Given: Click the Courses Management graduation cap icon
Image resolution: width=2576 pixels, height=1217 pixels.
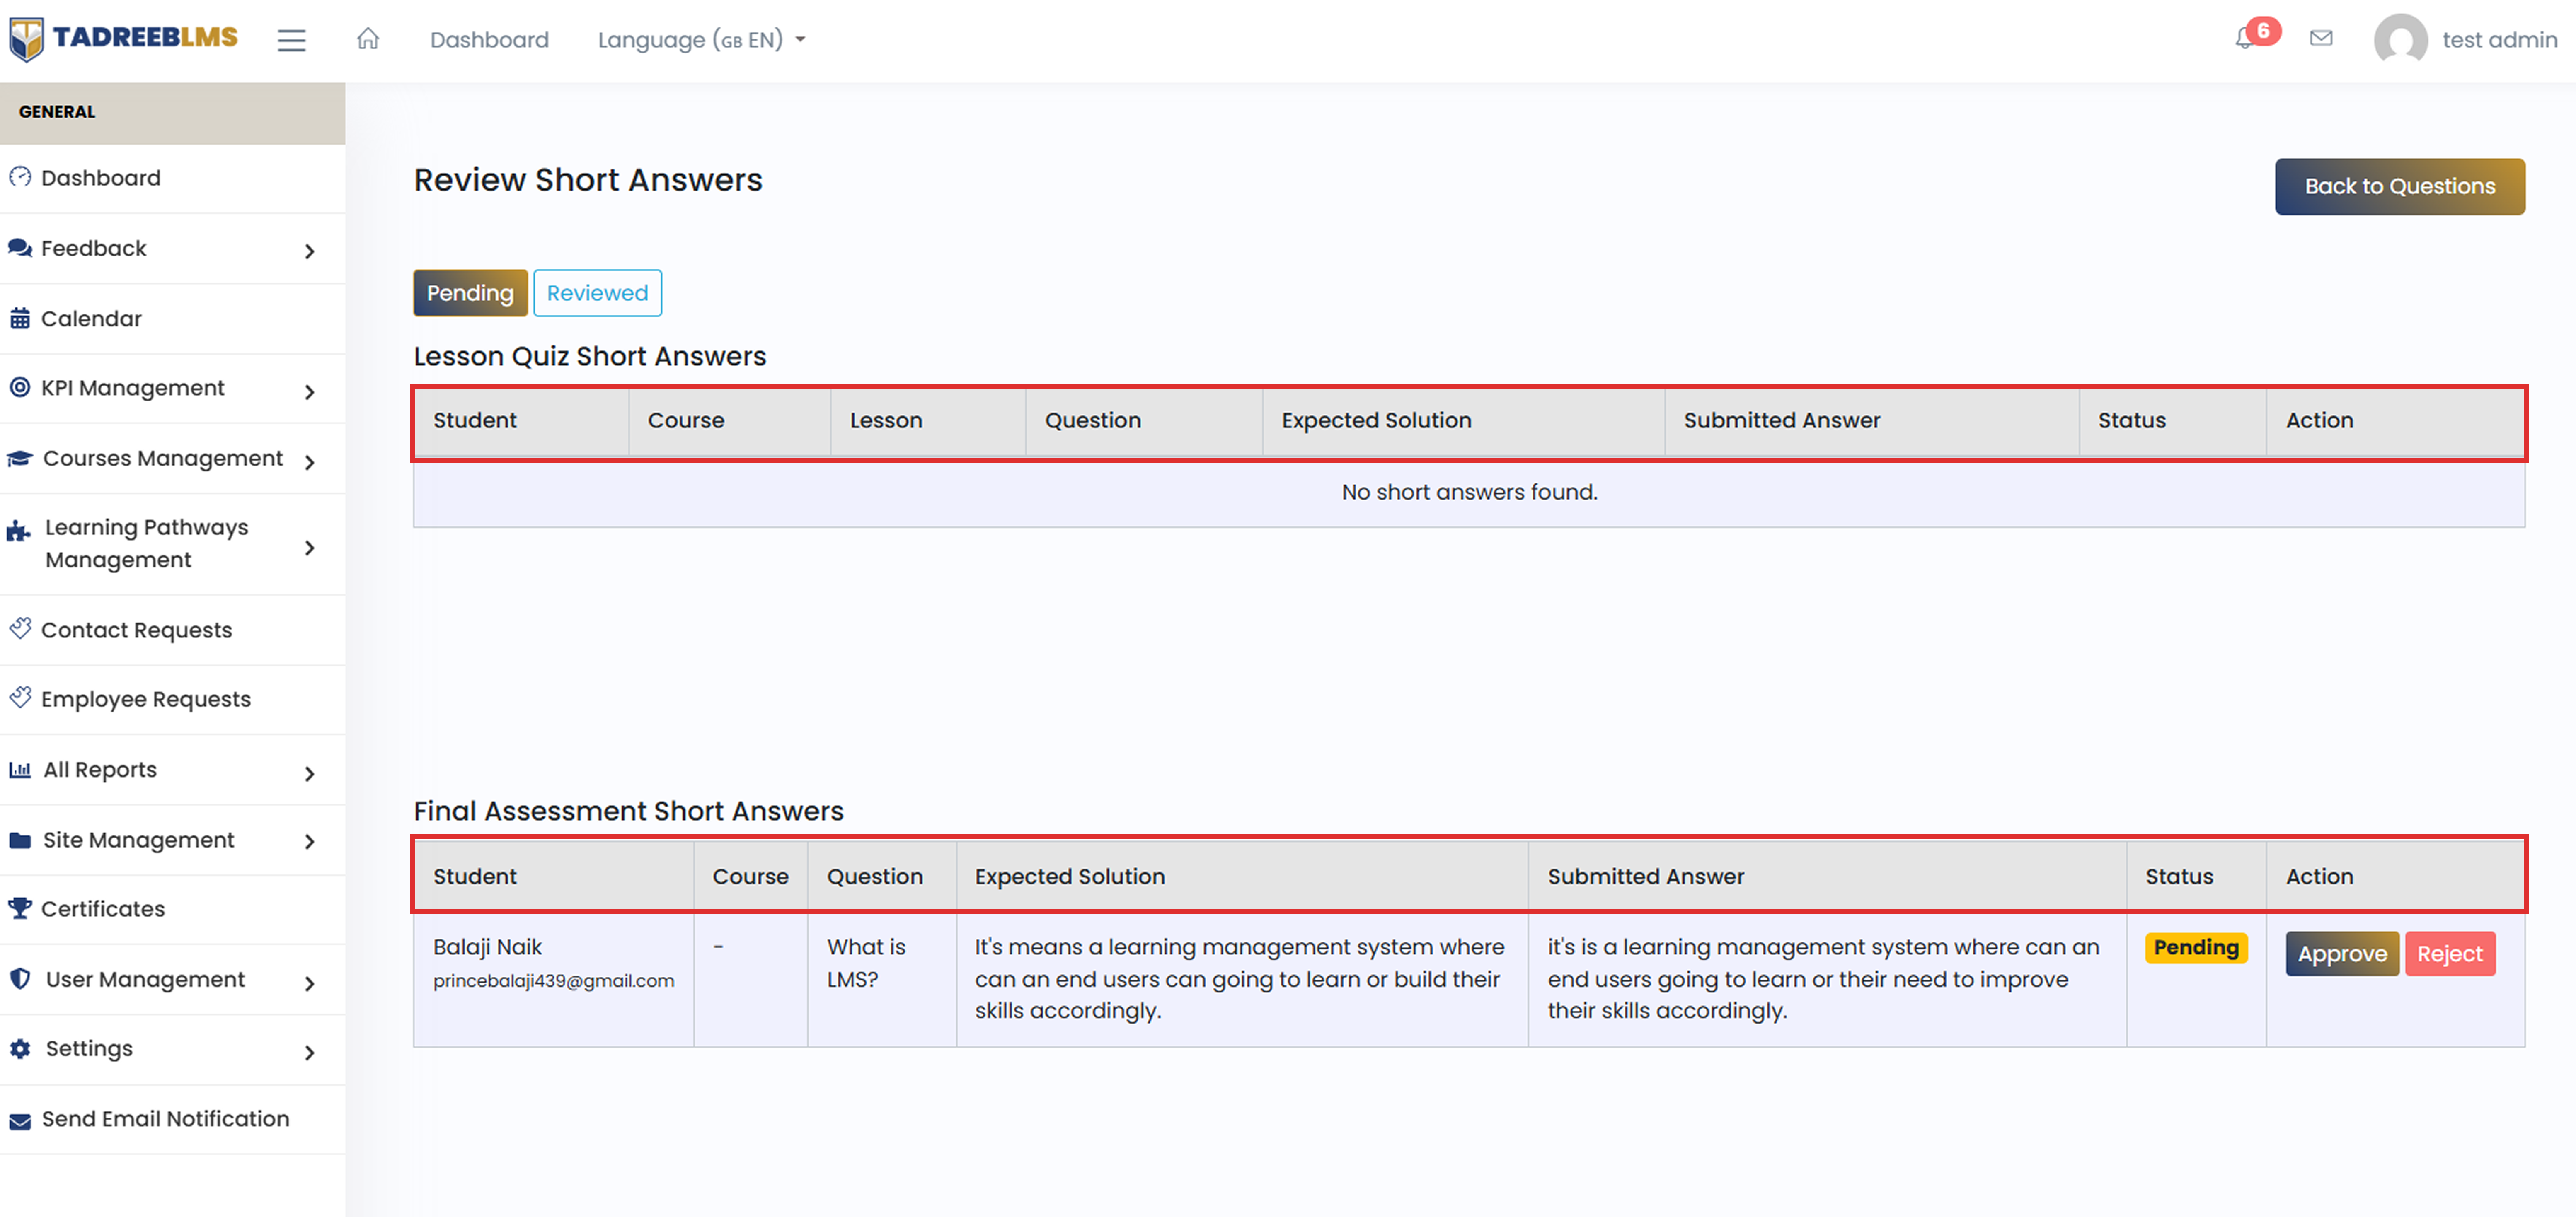Looking at the screenshot, I should [20, 458].
